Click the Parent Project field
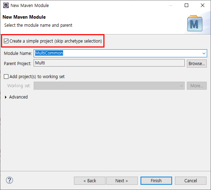The height and width of the screenshot is (190, 211). click(x=109, y=63)
